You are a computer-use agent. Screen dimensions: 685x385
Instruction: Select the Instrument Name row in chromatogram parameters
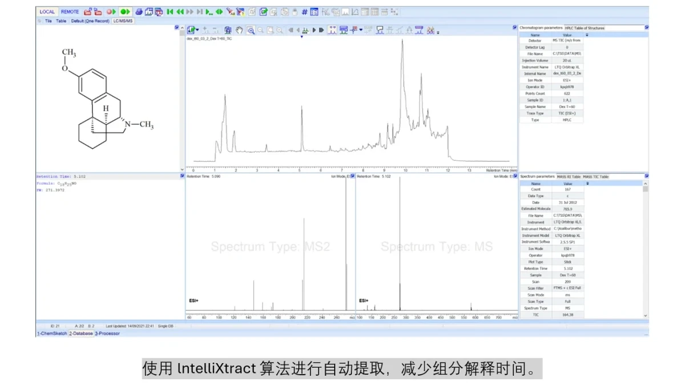[x=551, y=67]
